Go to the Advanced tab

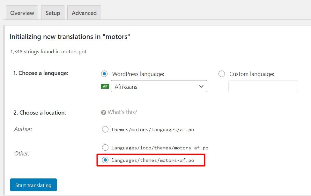84,13
